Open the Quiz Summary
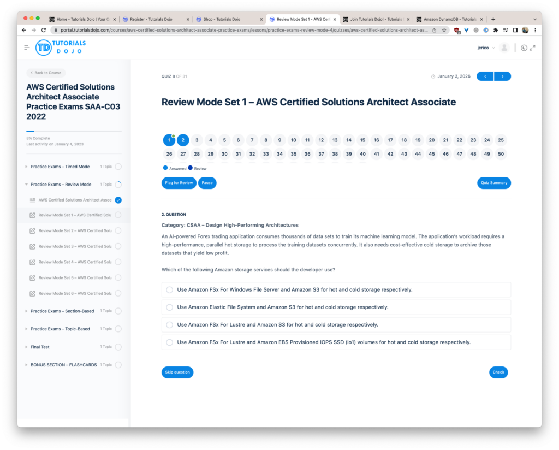 [493, 183]
